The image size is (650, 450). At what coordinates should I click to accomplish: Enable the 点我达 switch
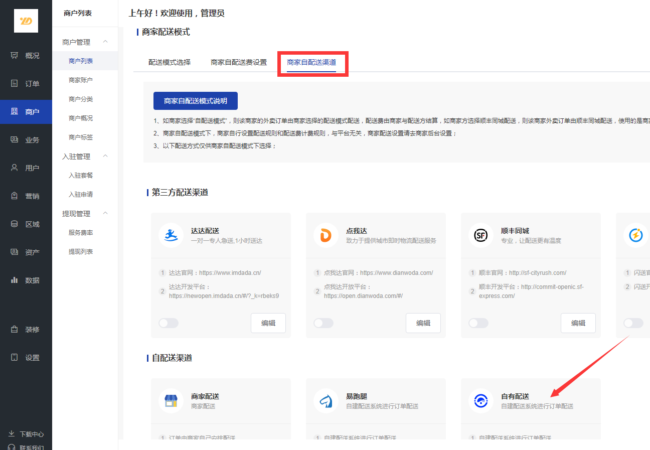[x=323, y=323]
